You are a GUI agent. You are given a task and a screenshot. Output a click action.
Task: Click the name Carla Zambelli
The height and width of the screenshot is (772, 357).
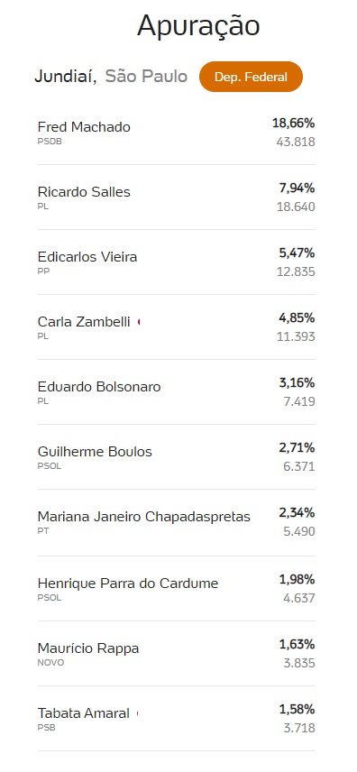[84, 321]
